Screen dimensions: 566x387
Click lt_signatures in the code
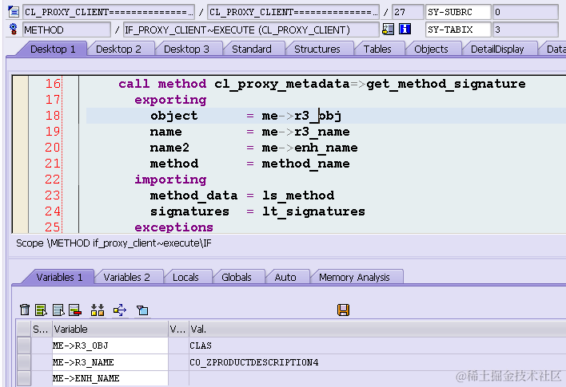313,211
